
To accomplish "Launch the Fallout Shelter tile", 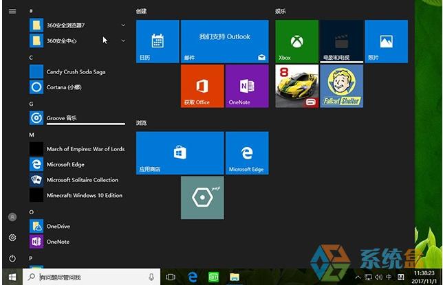I will (341, 86).
